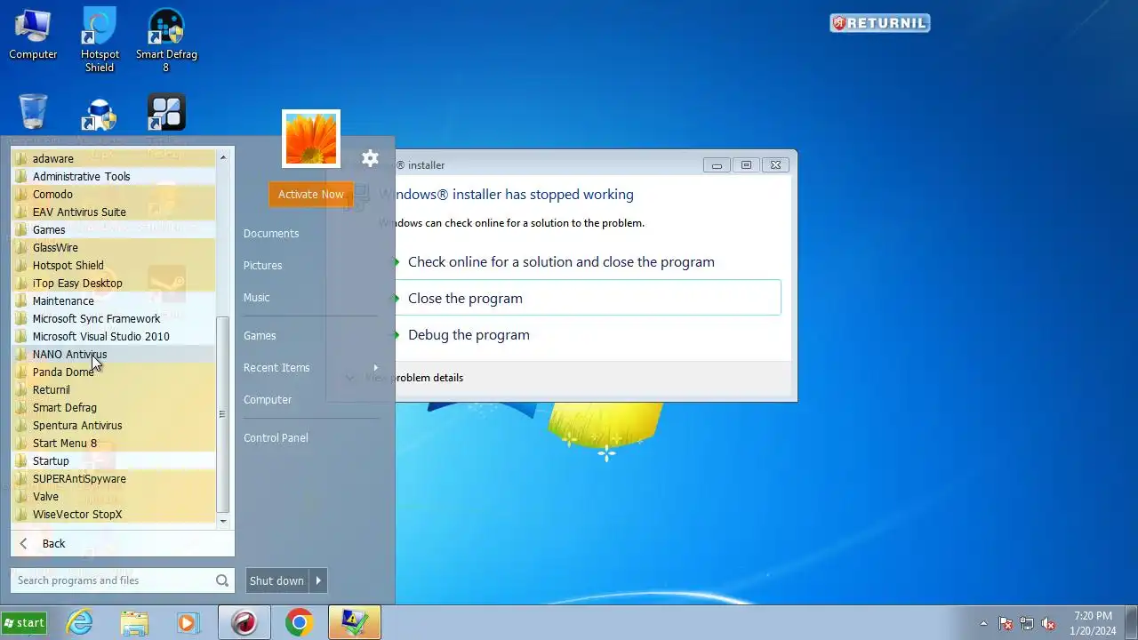Expand Start Menu 8 folder
This screenshot has height=640, width=1138.
click(113, 443)
